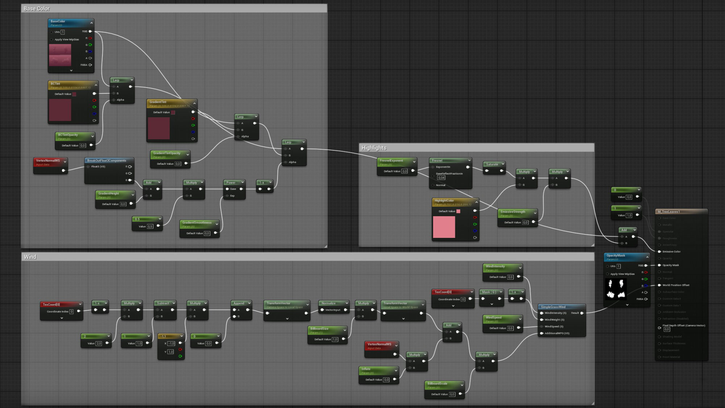Click the Alpha input pin on the Lerp node

point(114,100)
